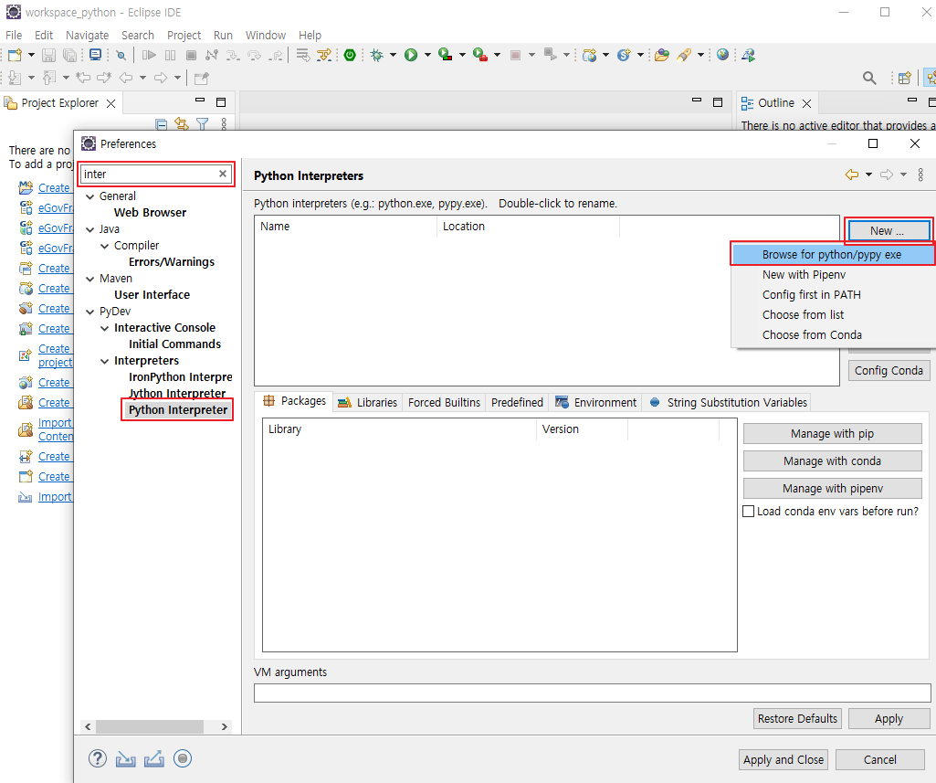
Task: Collapse the Java tree node
Action: click(90, 229)
